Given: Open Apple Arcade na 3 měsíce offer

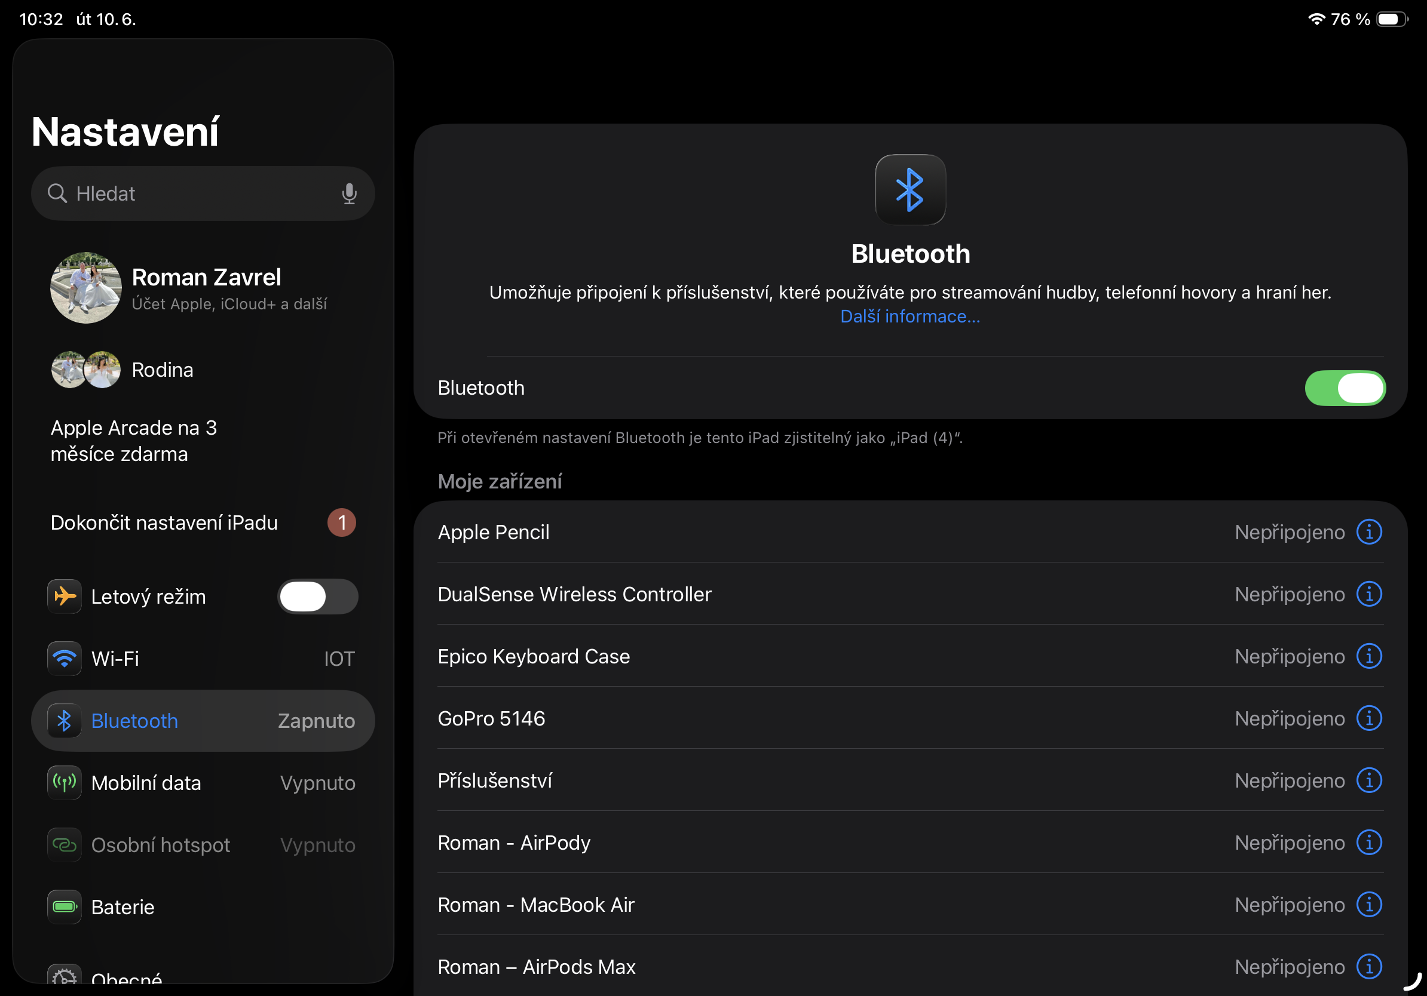Looking at the screenshot, I should pyautogui.click(x=134, y=441).
